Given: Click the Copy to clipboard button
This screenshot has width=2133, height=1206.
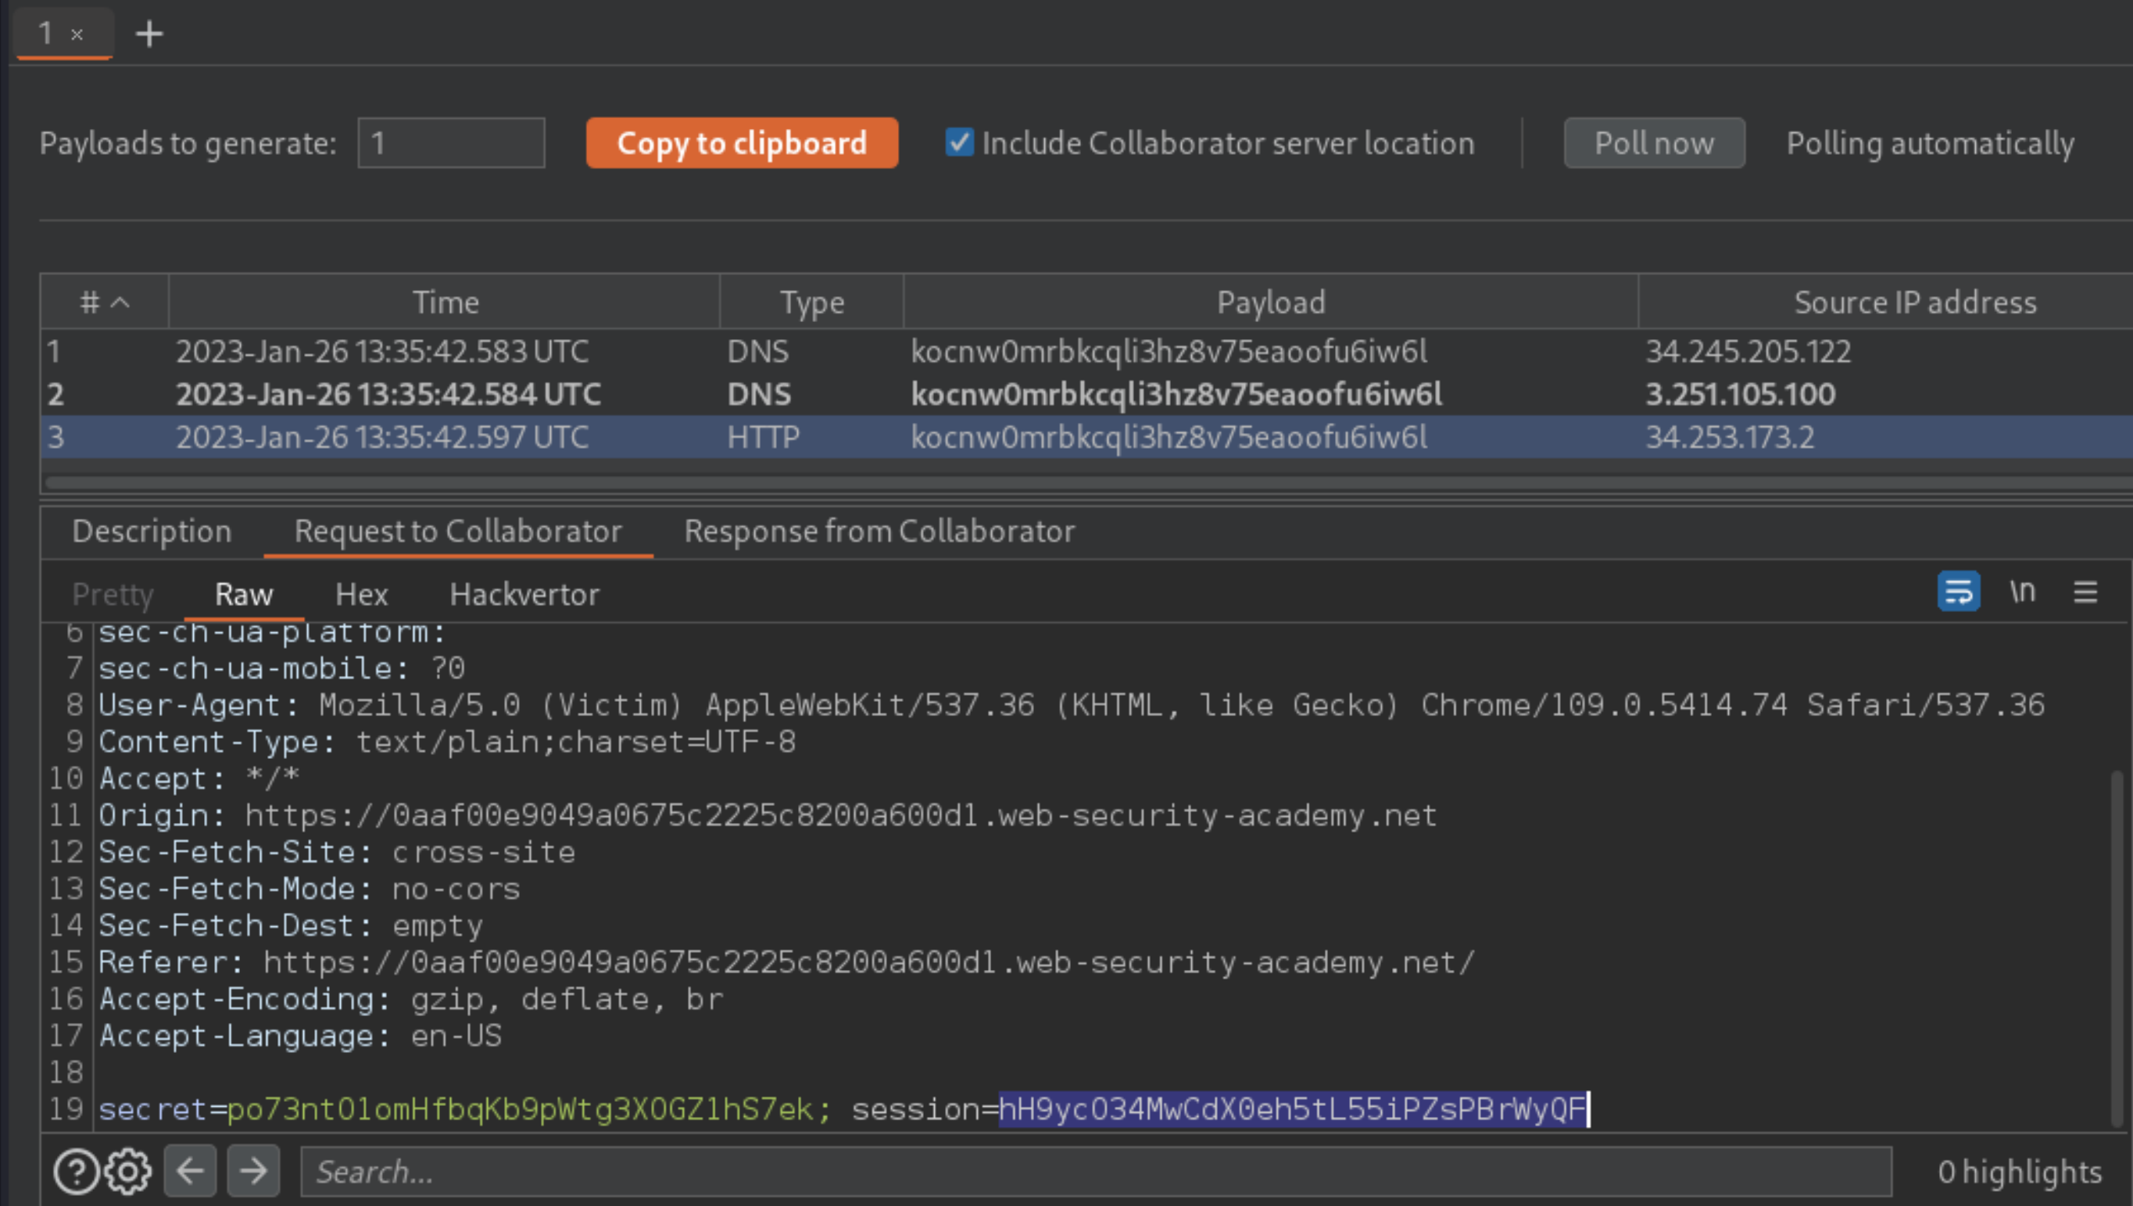Looking at the screenshot, I should point(742,142).
